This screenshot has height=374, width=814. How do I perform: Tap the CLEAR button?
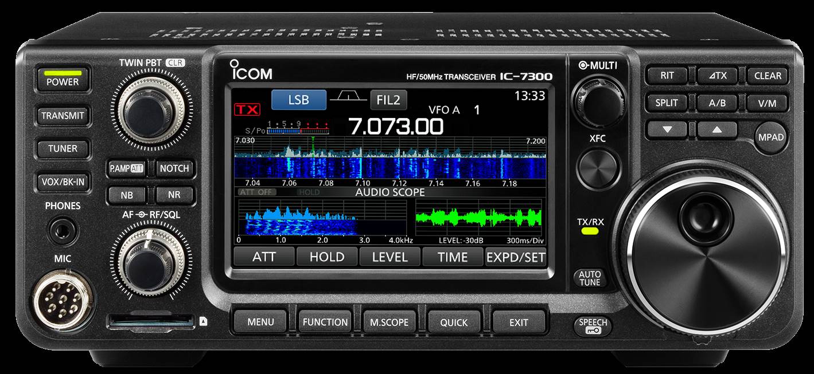click(x=768, y=76)
